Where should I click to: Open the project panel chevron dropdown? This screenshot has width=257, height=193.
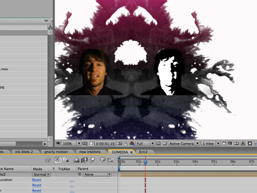click(x=46, y=21)
